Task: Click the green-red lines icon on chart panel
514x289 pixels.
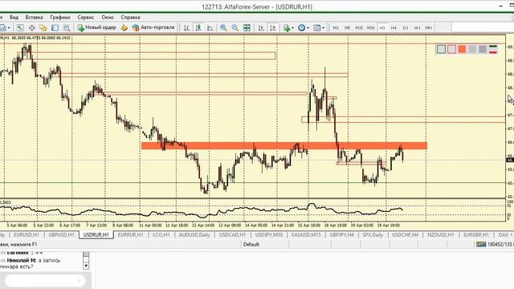Action: coord(493,50)
